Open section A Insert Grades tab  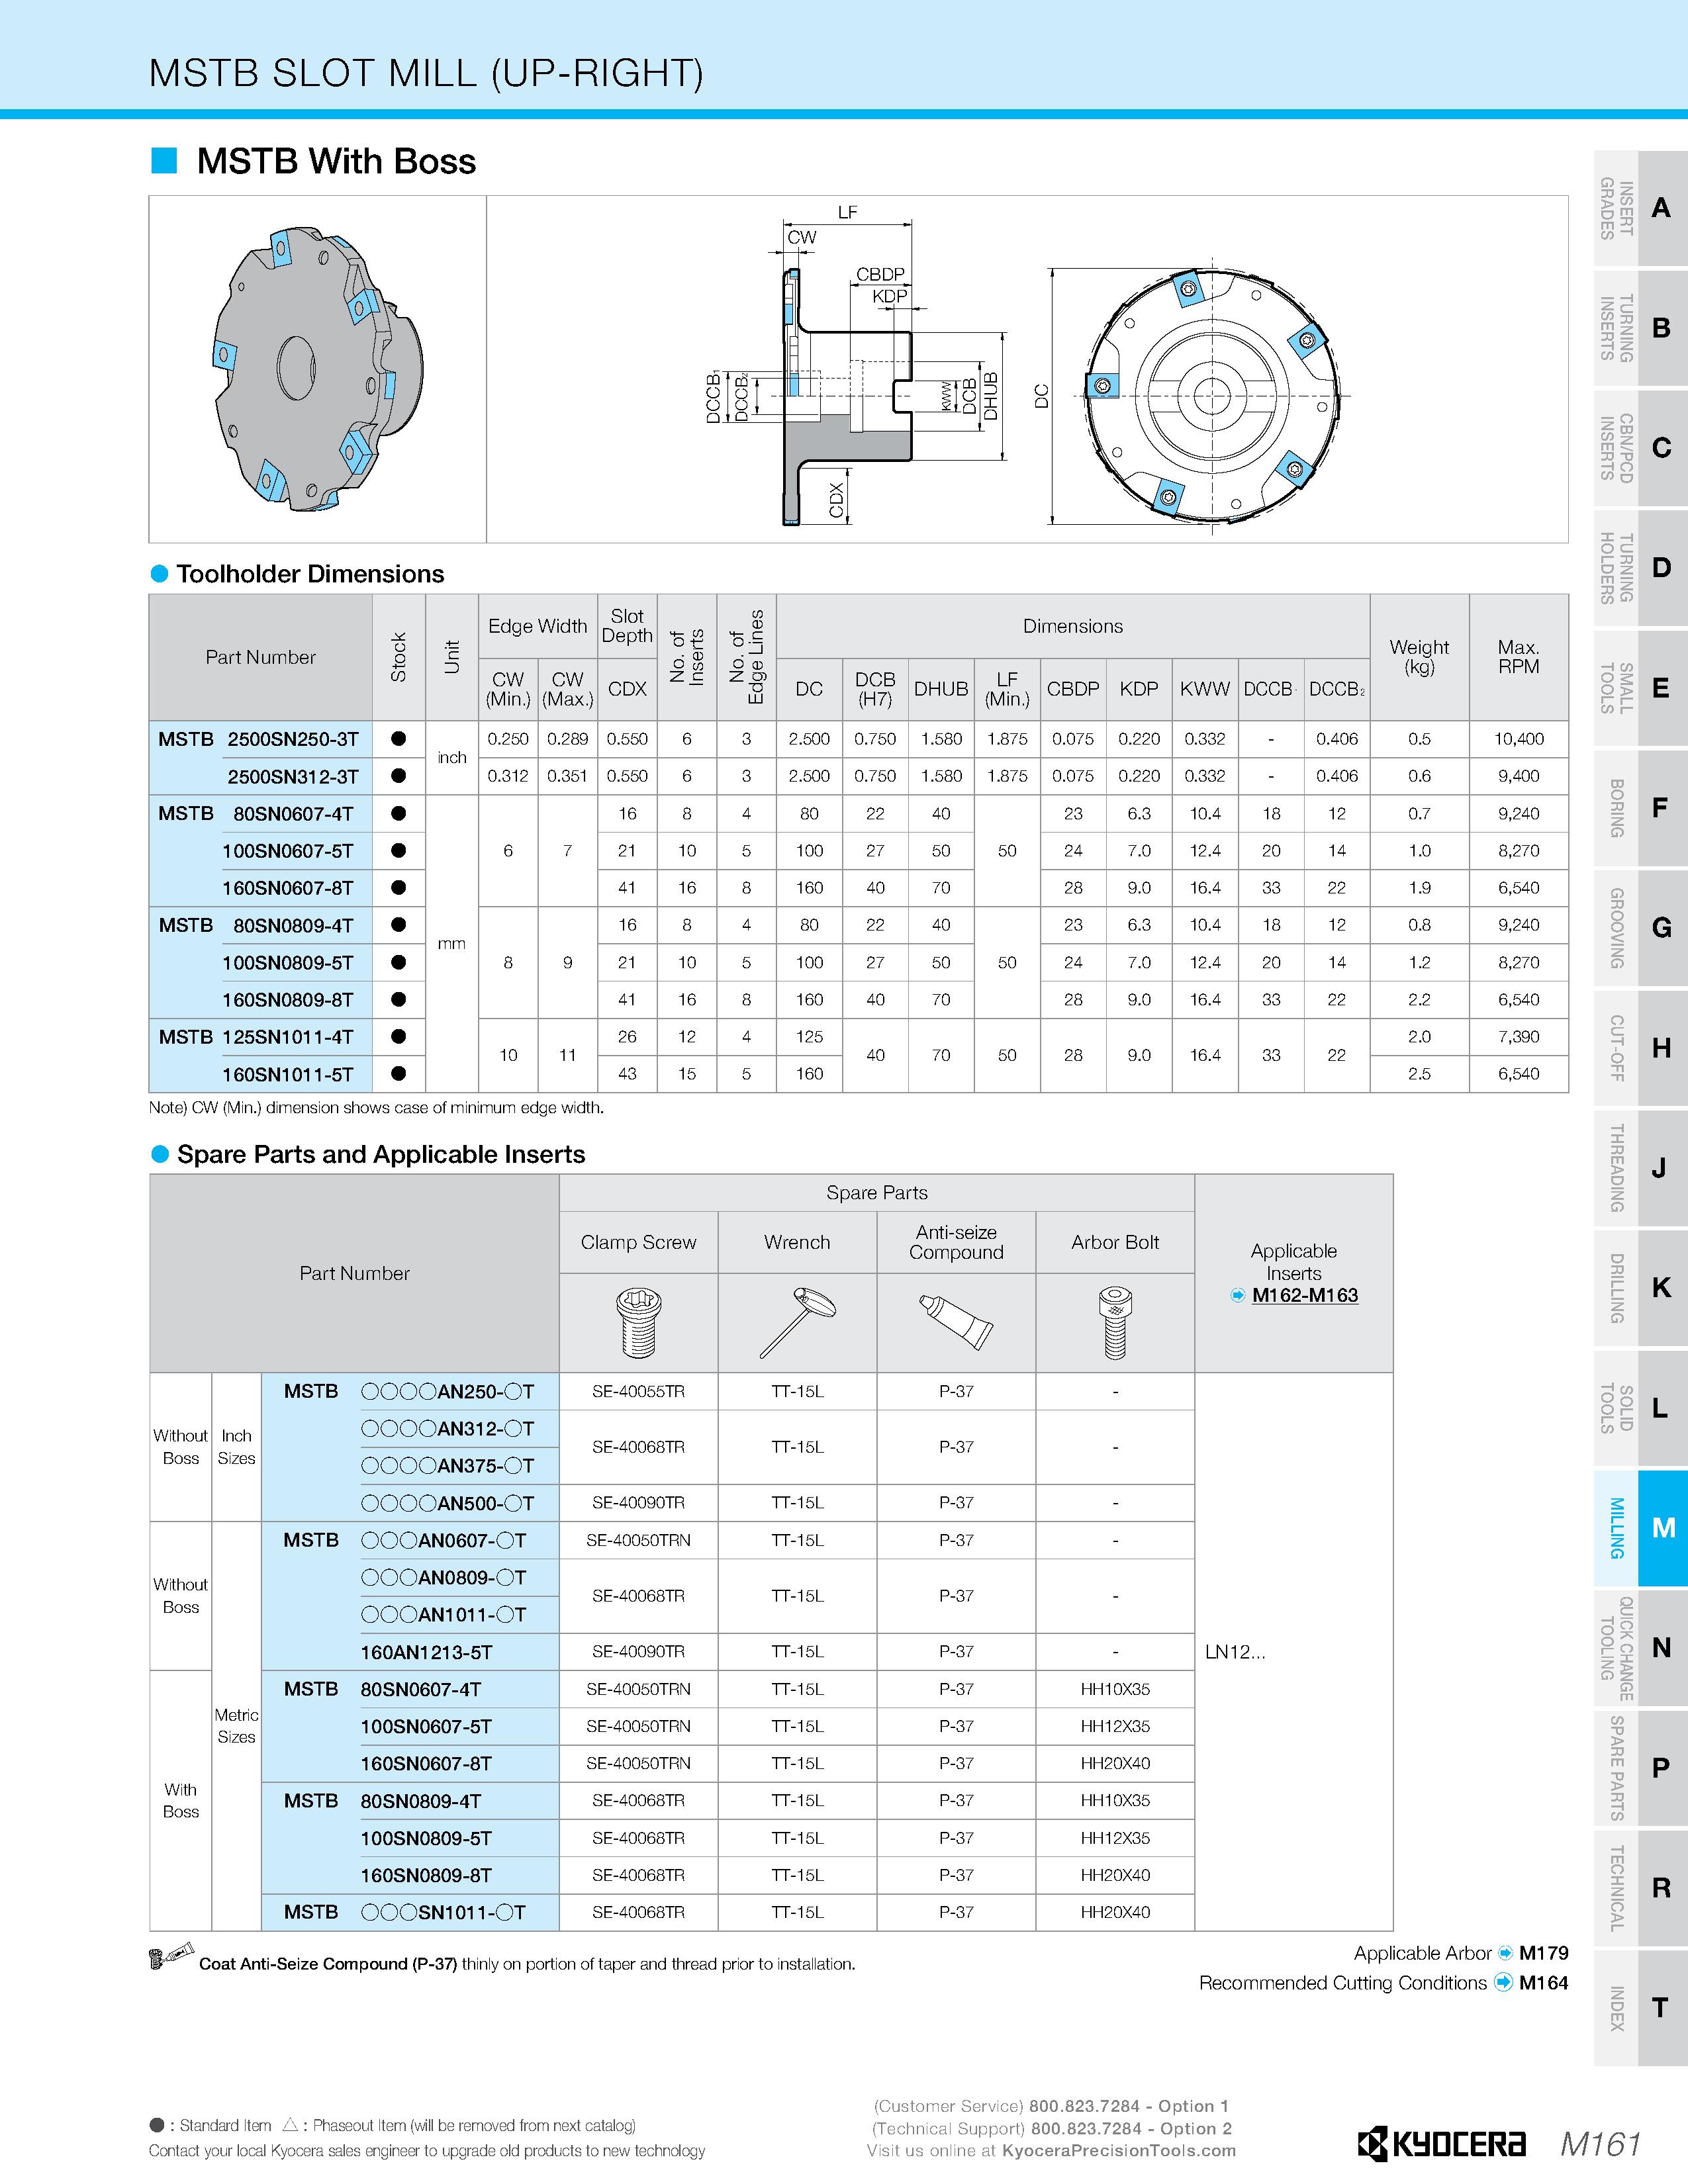1640,208
